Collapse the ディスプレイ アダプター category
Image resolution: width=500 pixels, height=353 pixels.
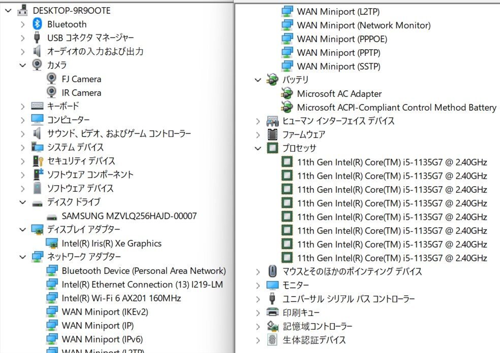23,229
